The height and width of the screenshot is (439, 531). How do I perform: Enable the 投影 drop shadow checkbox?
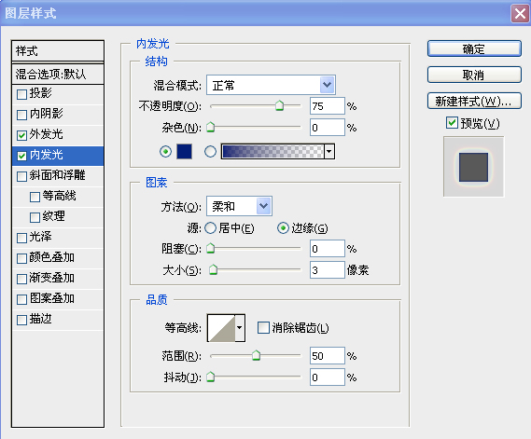tap(21, 94)
